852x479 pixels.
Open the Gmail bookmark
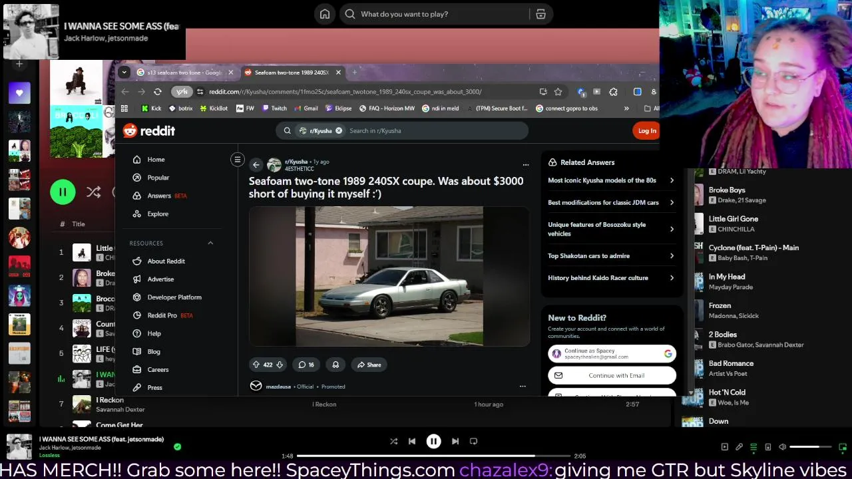coord(306,108)
